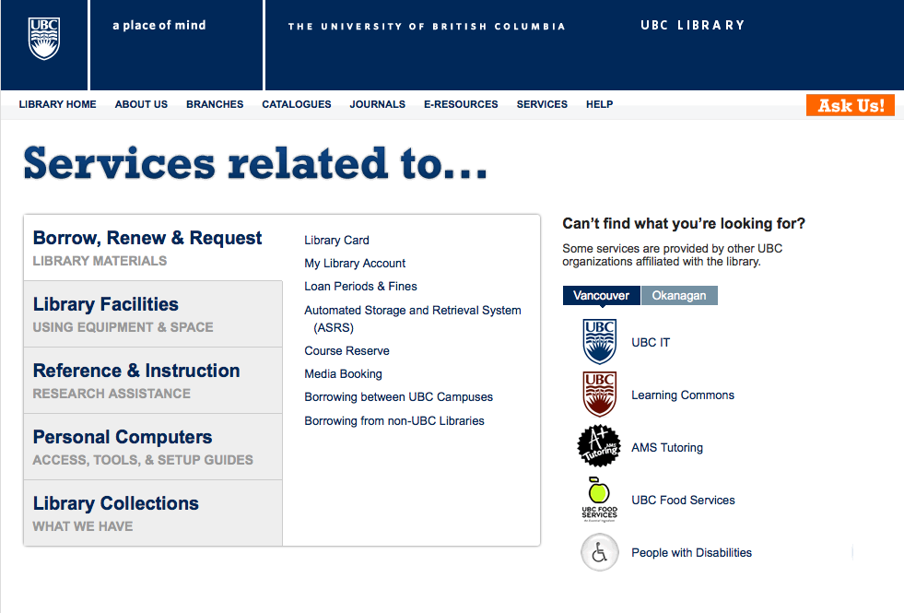Open the Library Card link

pyautogui.click(x=336, y=240)
